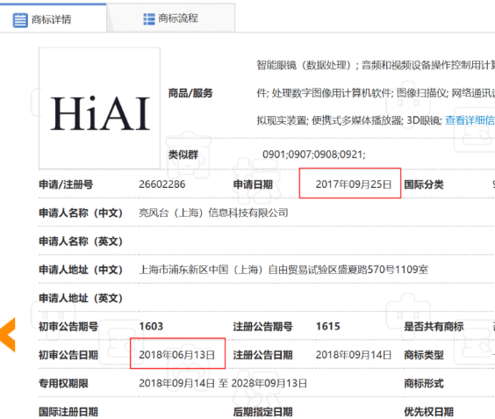The image size is (495, 419).
Task: Select similar group codes 0901;0907;0908;0921;
Action: point(314,155)
